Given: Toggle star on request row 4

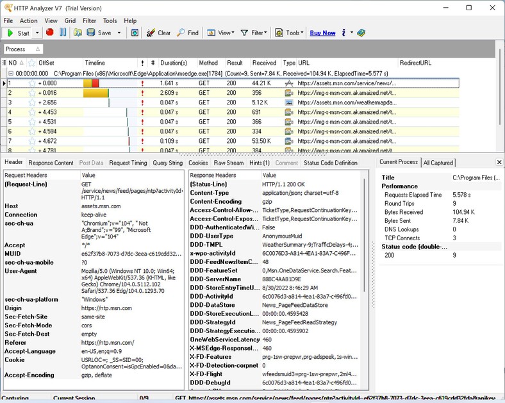Looking at the screenshot, I should 32,112.
